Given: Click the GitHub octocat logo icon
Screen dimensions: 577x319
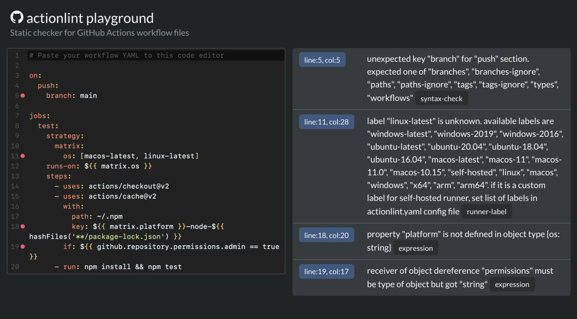Looking at the screenshot, I should [x=17, y=18].
